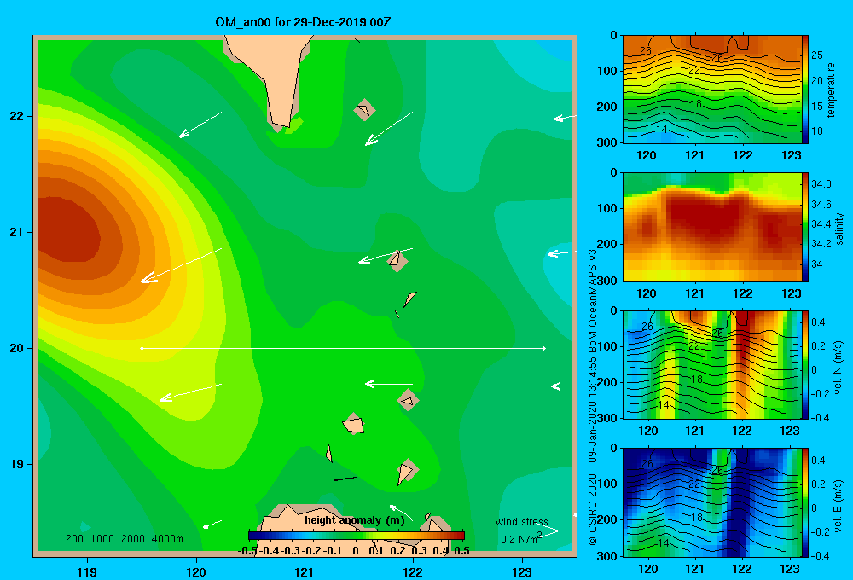
Task: Click the salinity section panel
Action: pos(711,227)
